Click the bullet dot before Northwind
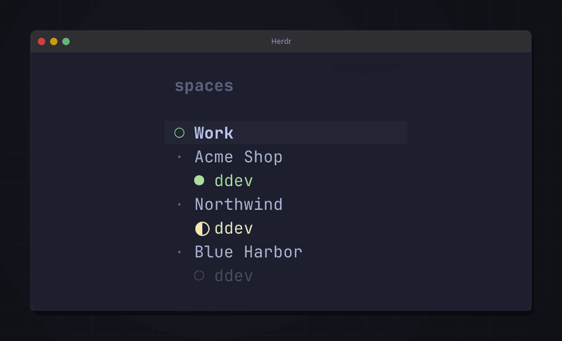The height and width of the screenshot is (341, 562). pyautogui.click(x=179, y=204)
